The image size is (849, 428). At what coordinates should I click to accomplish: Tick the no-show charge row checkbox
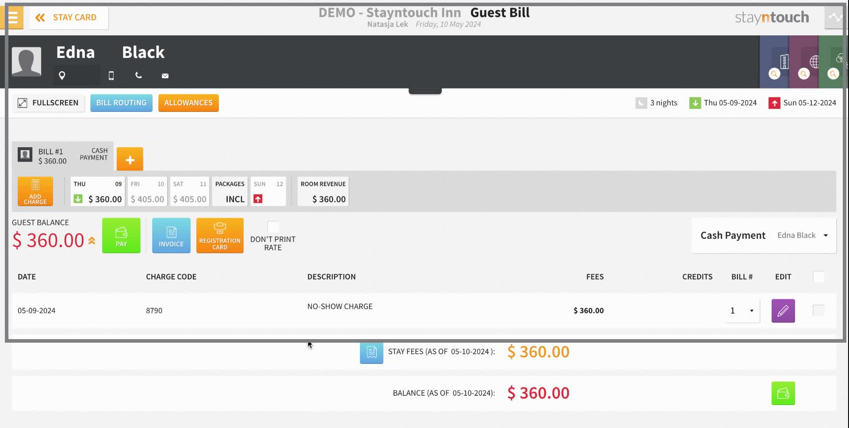coord(818,311)
